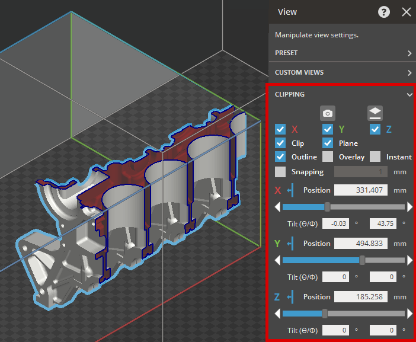This screenshot has height=342, width=416.
Task: Click the camera icon in Clipping section
Action: pos(328,113)
